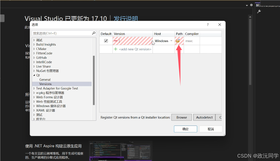This screenshot has height=161, width=280.
Task: Expand the FittenCode node
Action: point(34,53)
